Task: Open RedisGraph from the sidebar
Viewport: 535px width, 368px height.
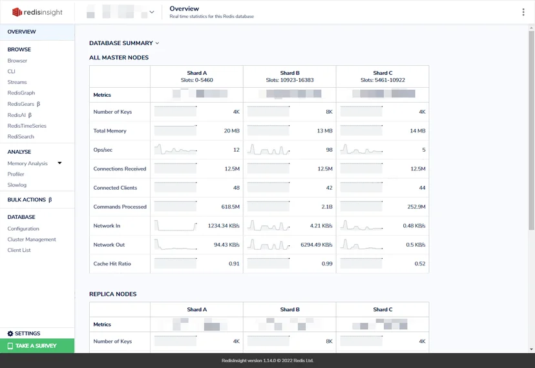Action: [x=21, y=93]
